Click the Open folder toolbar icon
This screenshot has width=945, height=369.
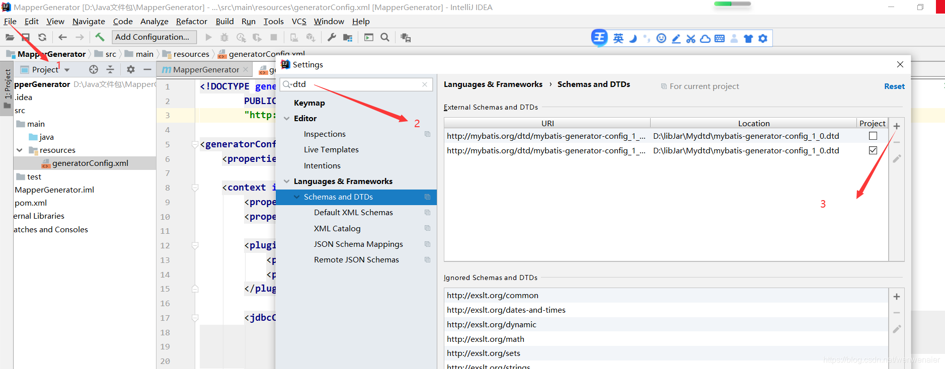pyautogui.click(x=10, y=37)
